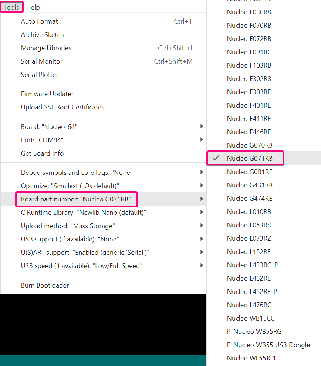
Task: Select Nucleo L053R8 board part
Action: (x=264, y=225)
